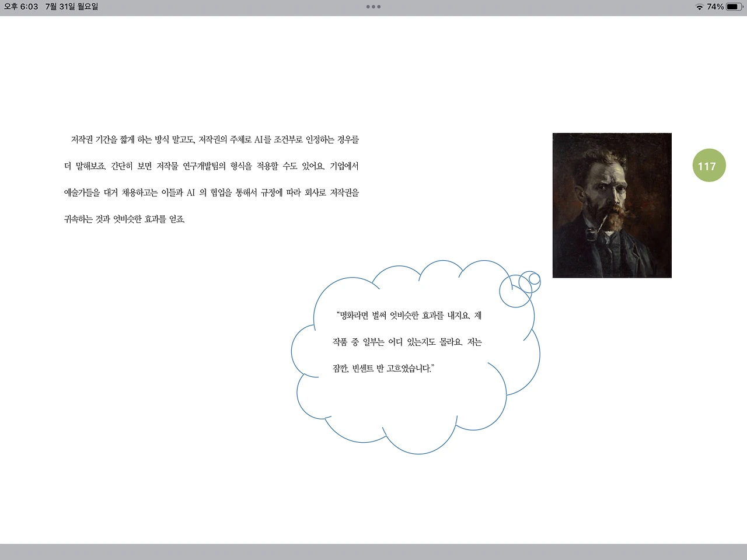Click the green circular page number badge 117
The image size is (747, 560).
coord(708,165)
